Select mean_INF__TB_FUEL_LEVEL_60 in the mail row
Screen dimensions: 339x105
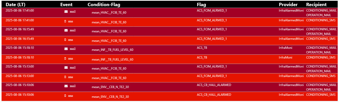113,50
